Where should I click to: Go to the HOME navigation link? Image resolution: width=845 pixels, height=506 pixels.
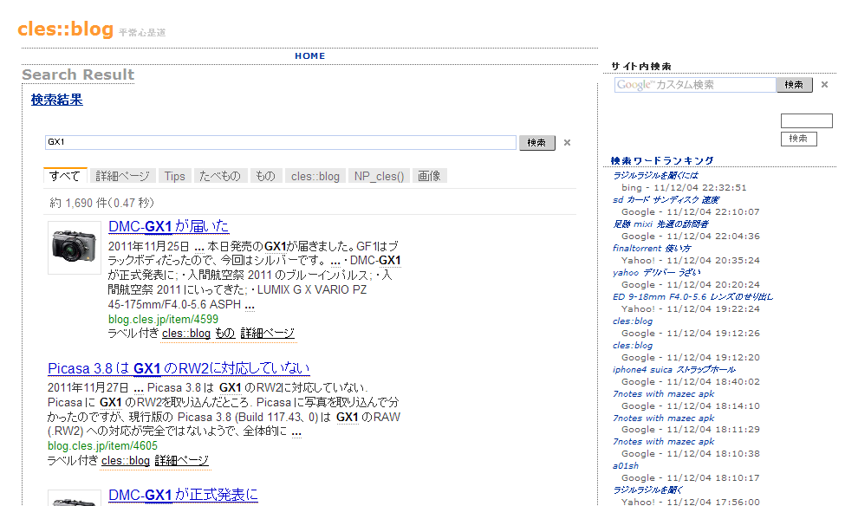pyautogui.click(x=310, y=56)
